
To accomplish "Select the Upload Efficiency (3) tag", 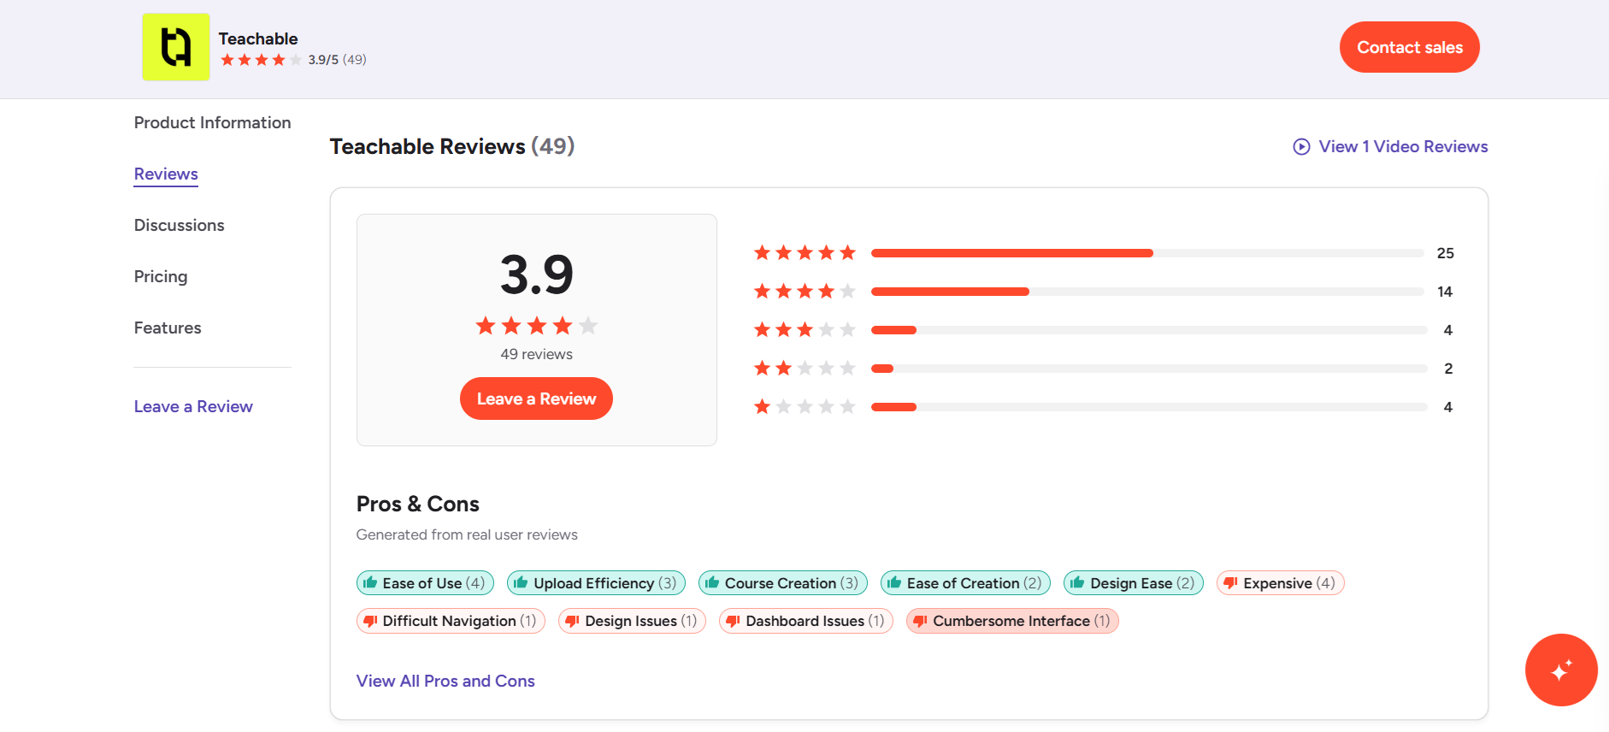I will tap(596, 583).
